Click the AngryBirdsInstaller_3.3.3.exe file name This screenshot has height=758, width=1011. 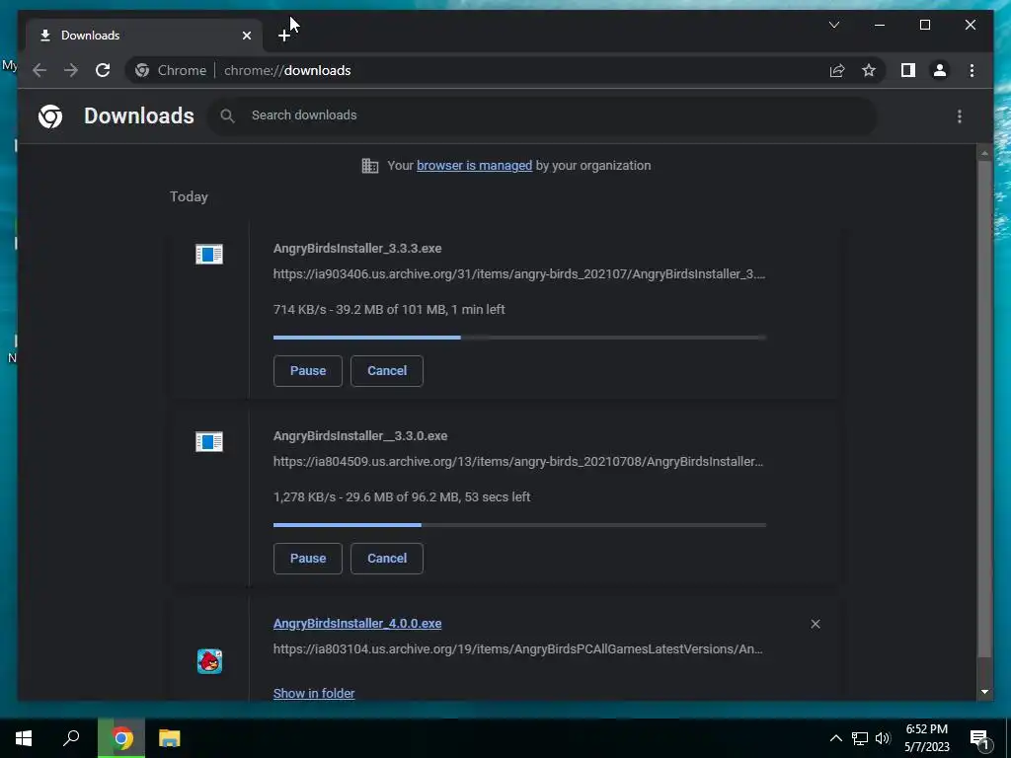tap(357, 248)
